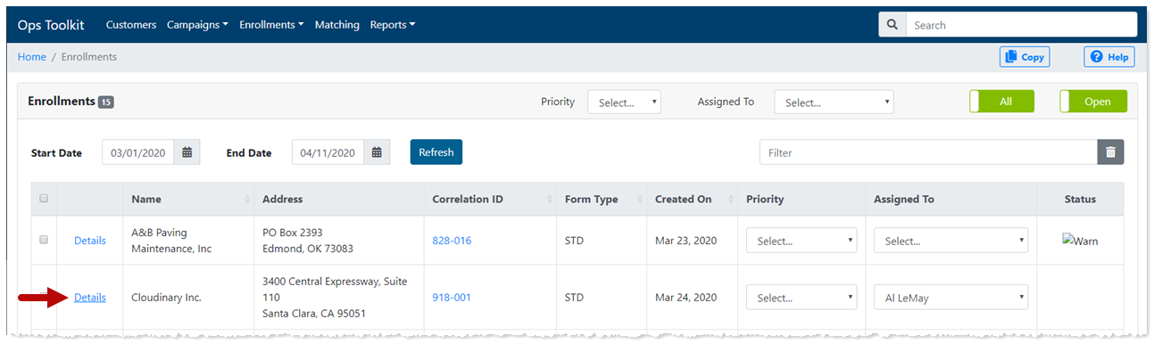Tick the select-all checkbox in table header
This screenshot has height=344, width=1154.
coord(44,199)
